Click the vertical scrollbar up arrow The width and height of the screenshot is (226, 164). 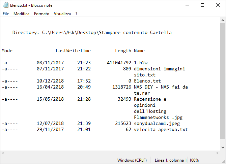[x=223, y=20]
